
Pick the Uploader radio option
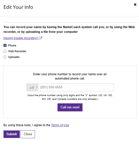5,57
